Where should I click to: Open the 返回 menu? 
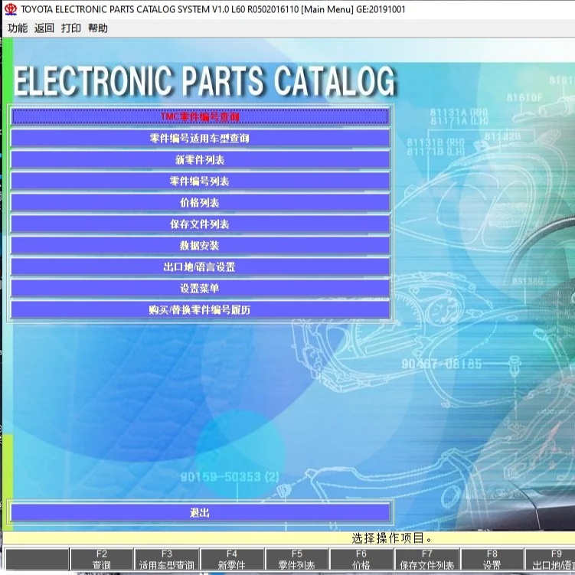[44, 28]
